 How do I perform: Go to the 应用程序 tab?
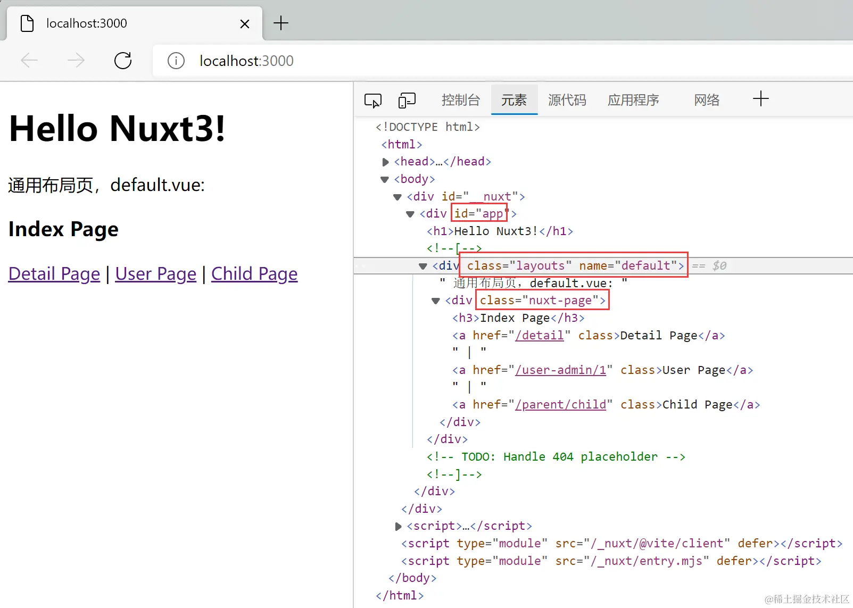[633, 100]
